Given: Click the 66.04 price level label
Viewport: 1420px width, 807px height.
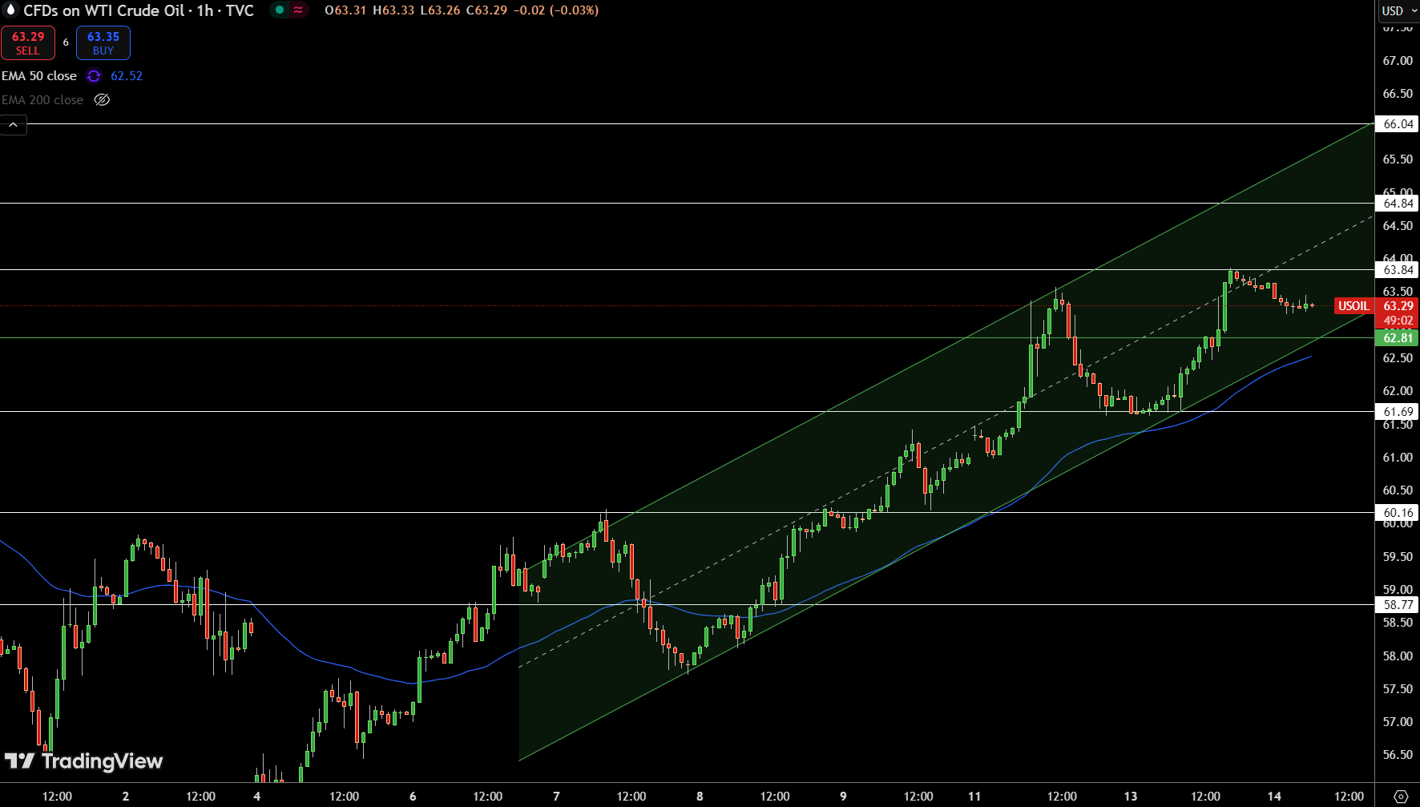Looking at the screenshot, I should (1398, 124).
